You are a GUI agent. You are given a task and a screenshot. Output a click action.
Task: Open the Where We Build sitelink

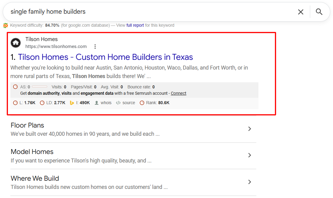tap(35, 178)
